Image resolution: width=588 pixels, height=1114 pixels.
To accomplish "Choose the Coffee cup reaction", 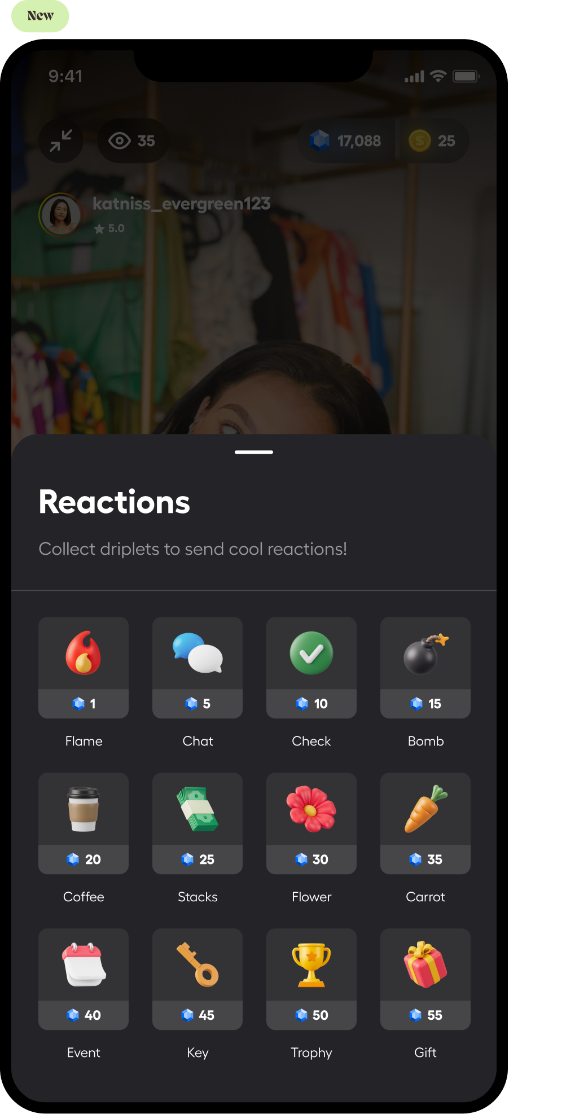I will point(84,823).
